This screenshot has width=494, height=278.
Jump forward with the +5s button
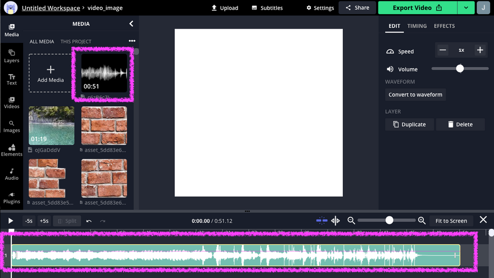[44, 221]
